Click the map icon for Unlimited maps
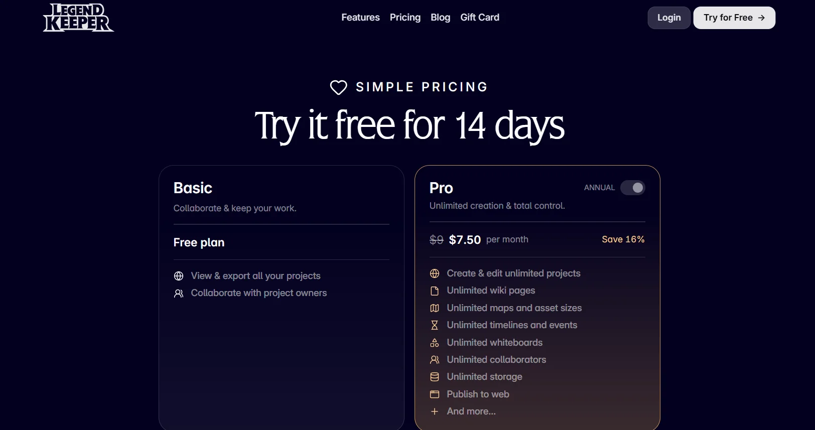 tap(435, 308)
